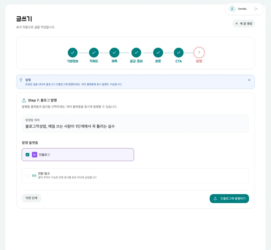Select the 글감 준비 step
271x250 pixels.
click(x=136, y=52)
